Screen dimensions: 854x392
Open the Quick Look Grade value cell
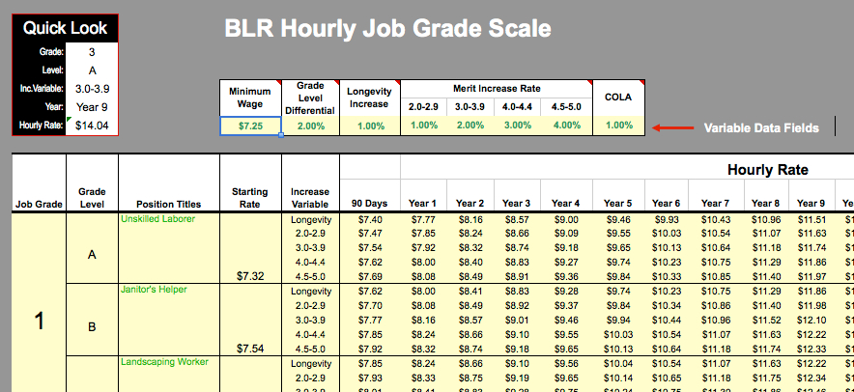click(x=92, y=52)
